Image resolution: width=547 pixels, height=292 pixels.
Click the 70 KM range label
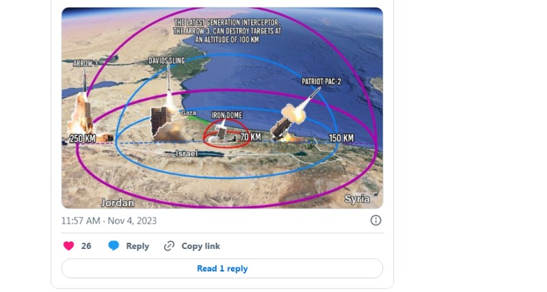(x=250, y=137)
